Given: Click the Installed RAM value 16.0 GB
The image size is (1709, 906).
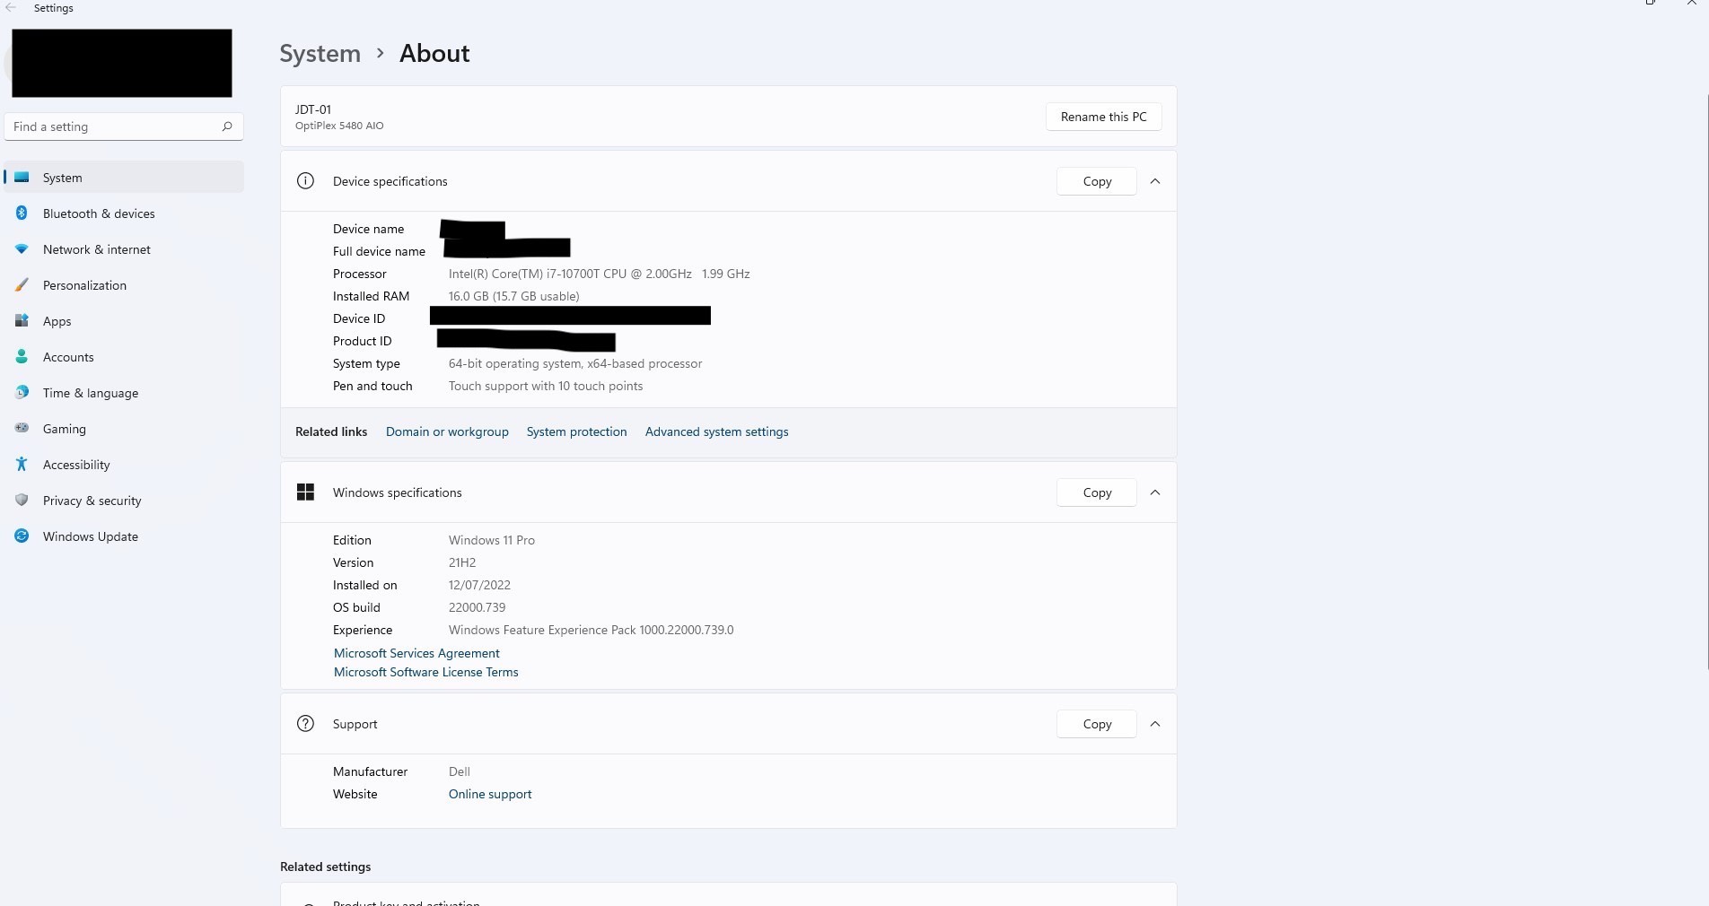Looking at the screenshot, I should pyautogui.click(x=513, y=296).
